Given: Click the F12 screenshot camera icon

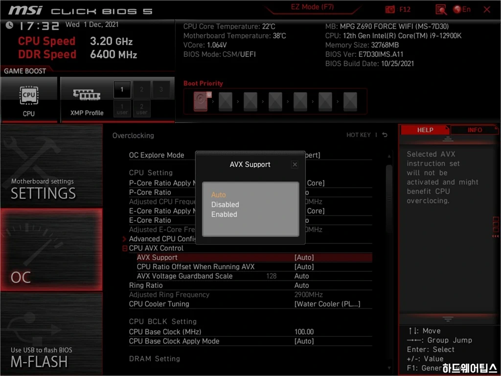Looking at the screenshot, I should click(390, 10).
